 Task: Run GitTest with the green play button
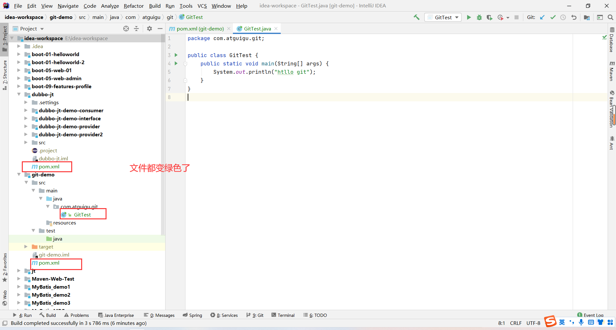[469, 17]
